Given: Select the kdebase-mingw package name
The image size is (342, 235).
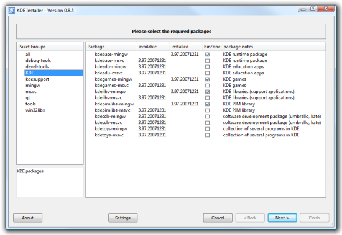Looking at the screenshot, I should click(x=111, y=55).
